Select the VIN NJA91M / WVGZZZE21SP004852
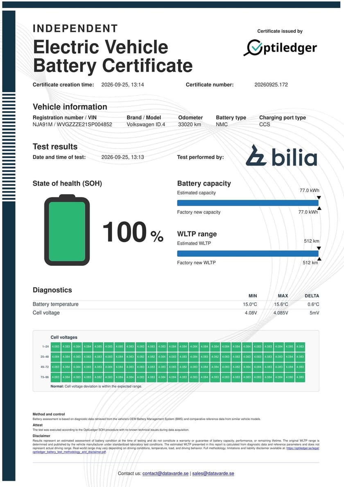The image size is (344, 487). pyautogui.click(x=72, y=124)
